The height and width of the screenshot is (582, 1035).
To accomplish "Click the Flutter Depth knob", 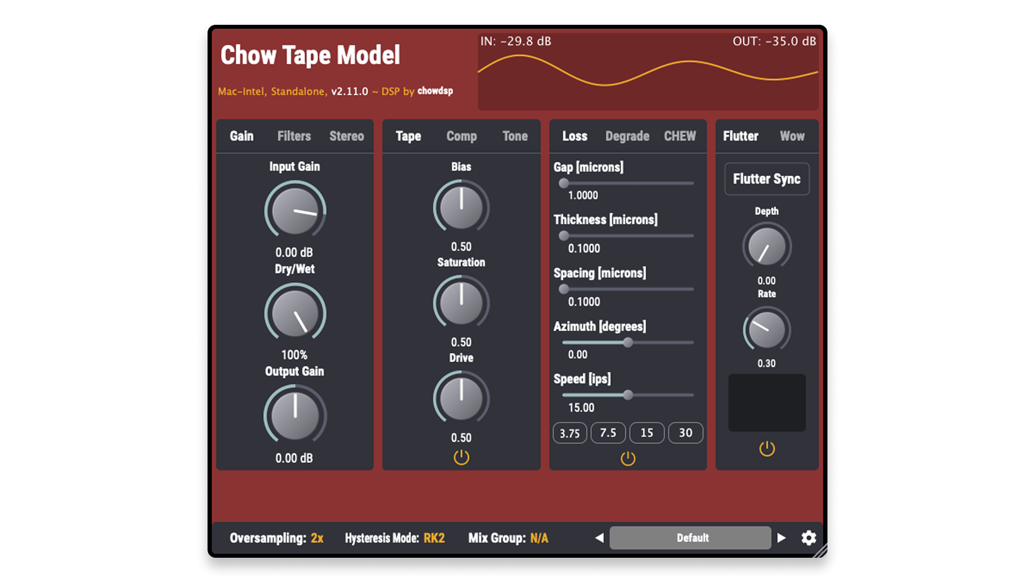I will [767, 247].
